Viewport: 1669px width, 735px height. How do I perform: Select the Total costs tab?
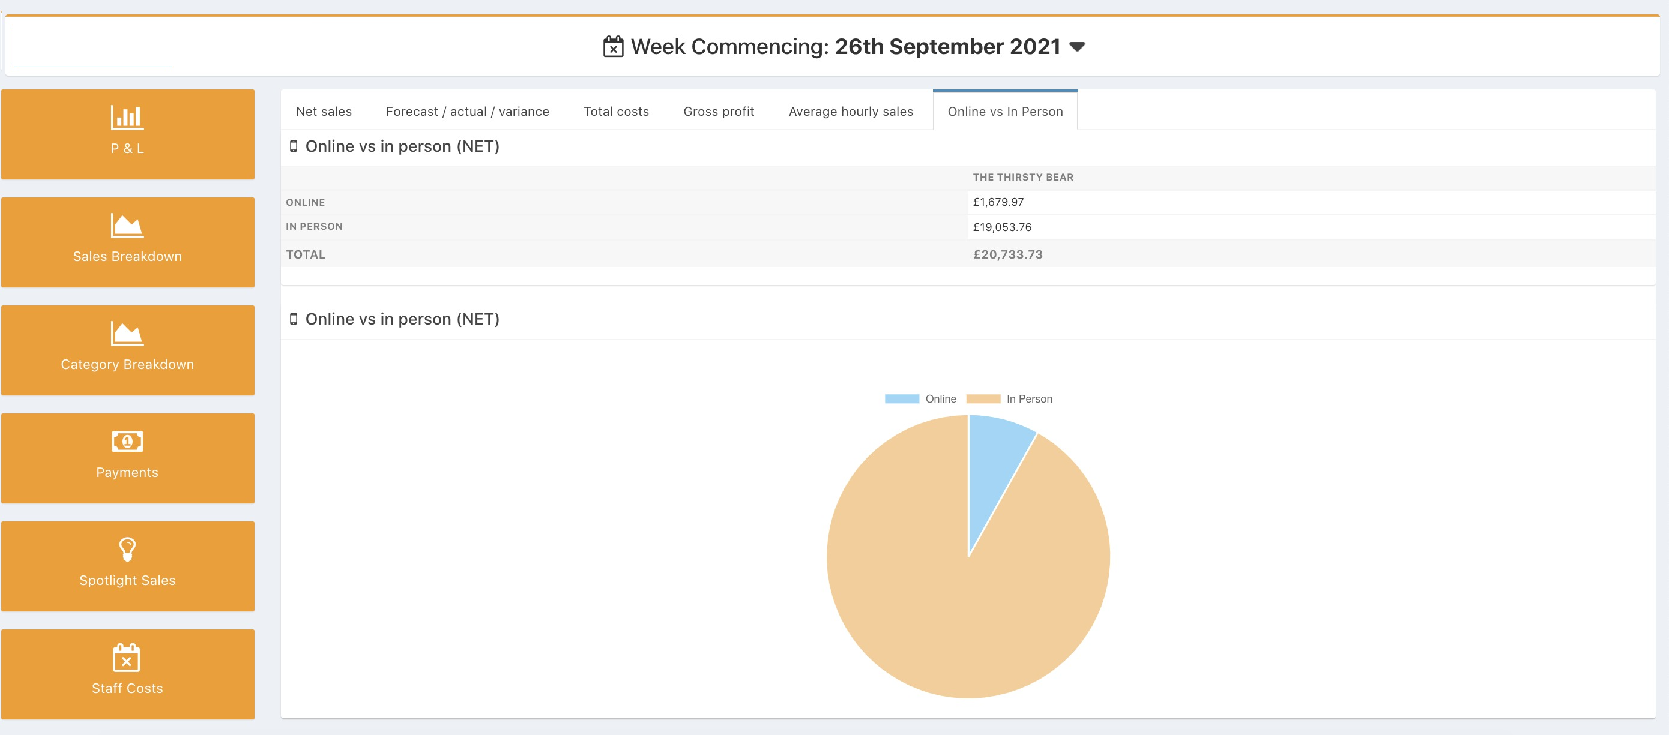point(615,112)
